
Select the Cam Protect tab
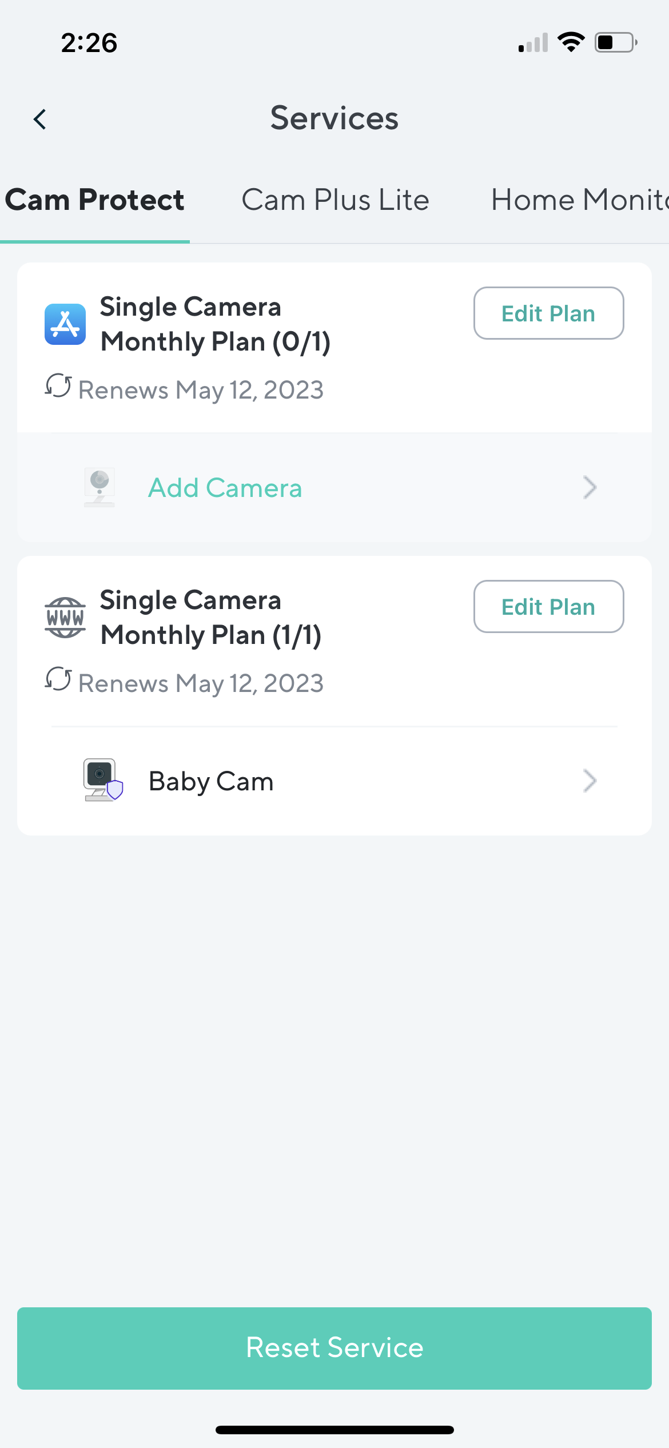[x=95, y=200]
